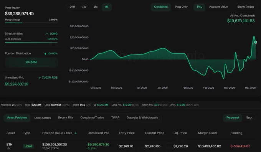The height and width of the screenshot is (152, 261).
Task: Click the $156,801,507.30 position value
Action: coord(55,144)
